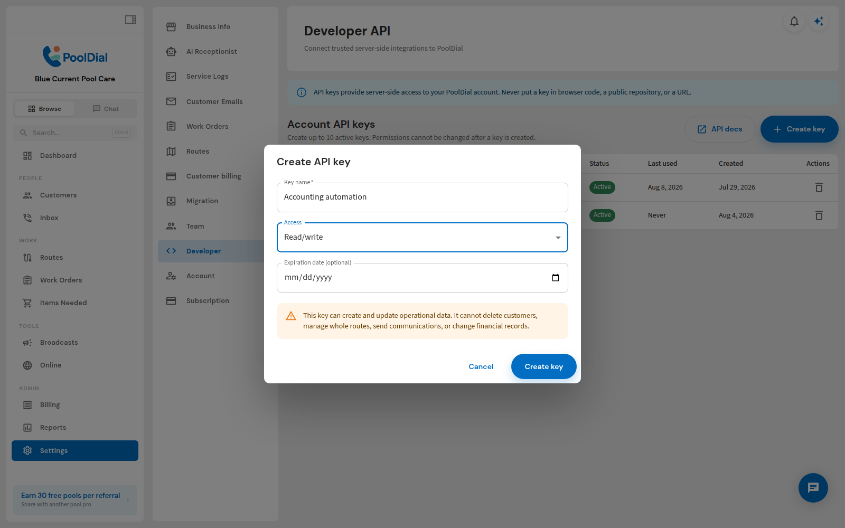Image resolution: width=845 pixels, height=528 pixels.
Task: Click the sidebar Search box
Action: (x=75, y=133)
